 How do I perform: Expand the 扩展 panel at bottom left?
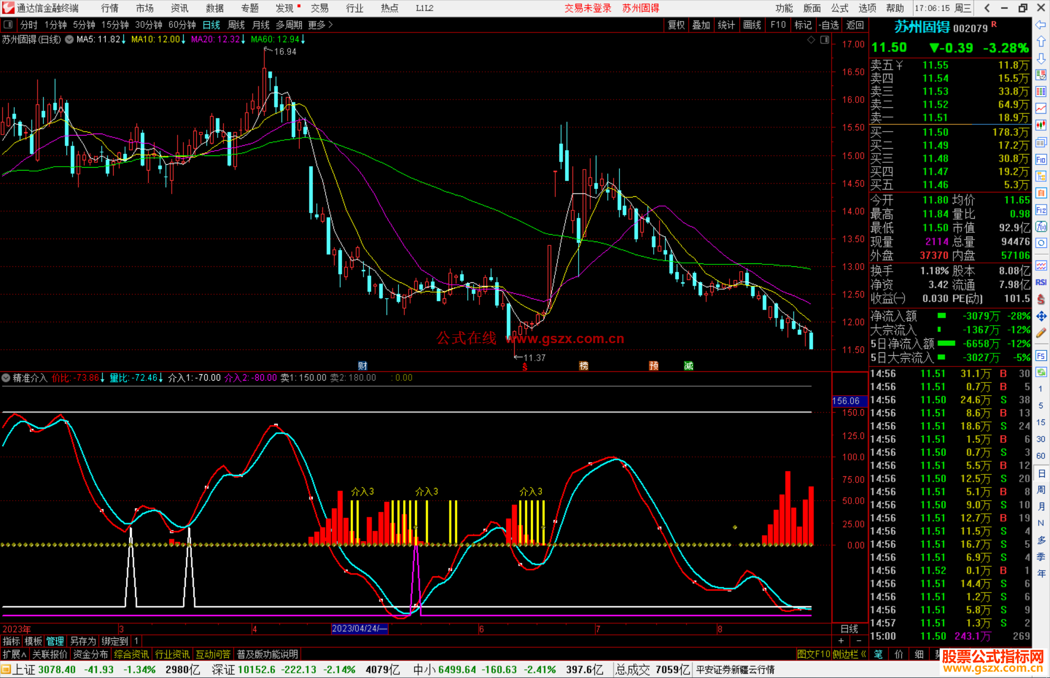[x=14, y=654]
